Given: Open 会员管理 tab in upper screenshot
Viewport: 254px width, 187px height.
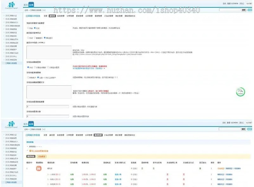Looking at the screenshot, I should pos(89,16).
